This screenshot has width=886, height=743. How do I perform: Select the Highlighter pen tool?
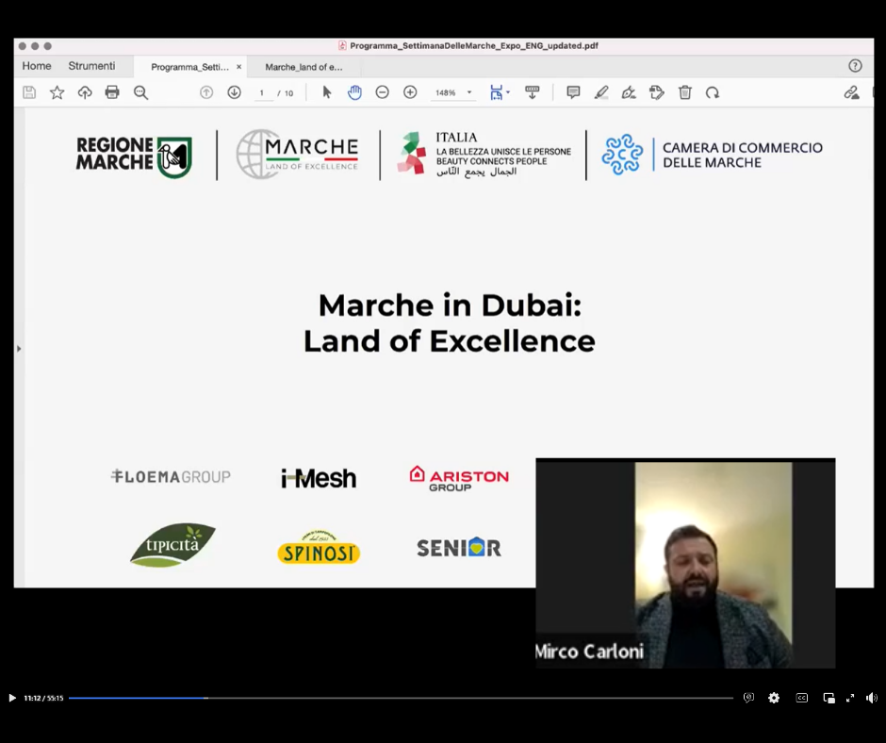(601, 92)
